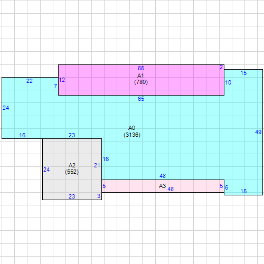Click the 24 dimension inside A2's left edge

[x=46, y=169]
